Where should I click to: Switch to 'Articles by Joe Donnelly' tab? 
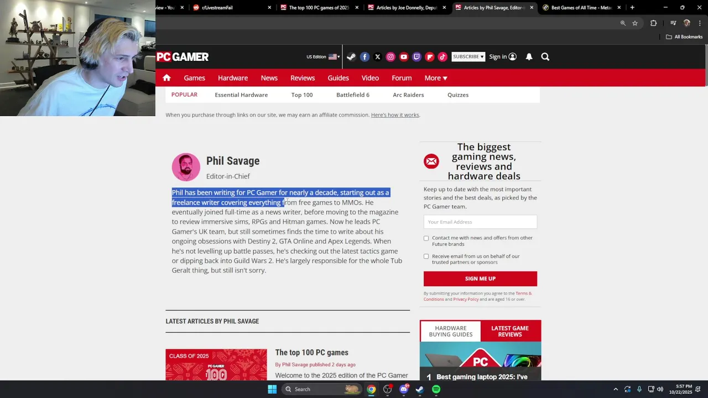(x=406, y=8)
